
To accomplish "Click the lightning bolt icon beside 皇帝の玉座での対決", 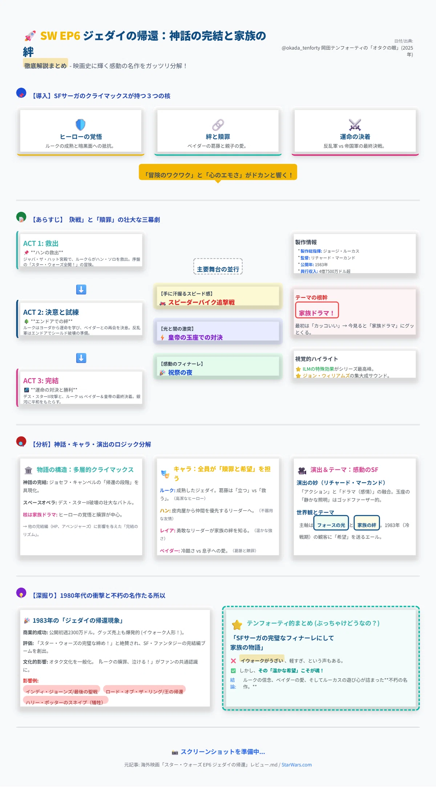I will (x=162, y=338).
